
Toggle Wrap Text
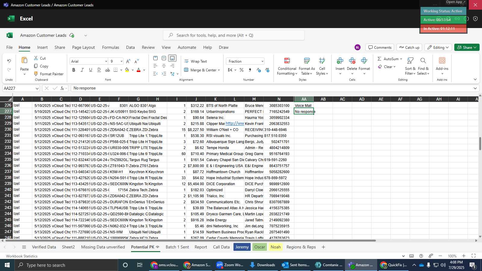pos(196,61)
